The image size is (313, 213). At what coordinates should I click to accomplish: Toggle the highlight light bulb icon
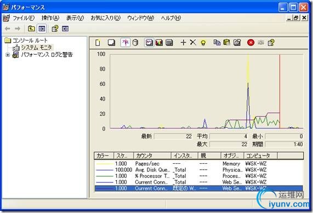coord(203,43)
